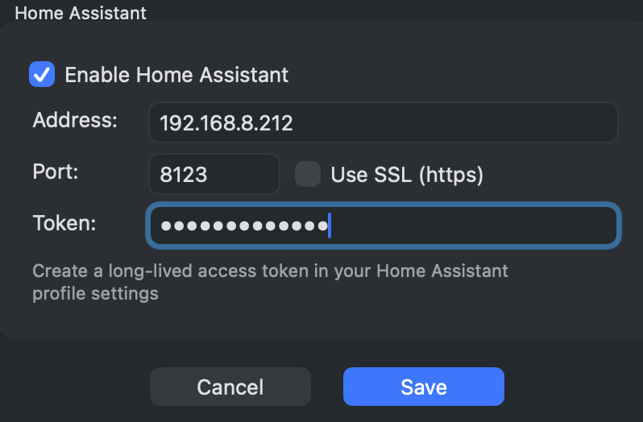Click the 8123 port value
This screenshot has width=643, height=422.
(x=184, y=175)
